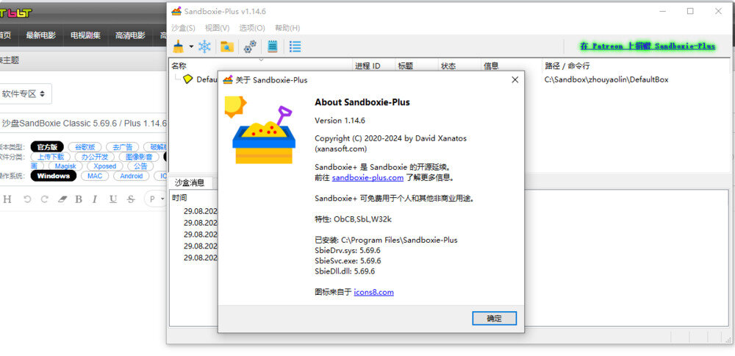This screenshot has height=356, width=735.
Task: Click the 时间 column header in message log
Action: point(179,198)
